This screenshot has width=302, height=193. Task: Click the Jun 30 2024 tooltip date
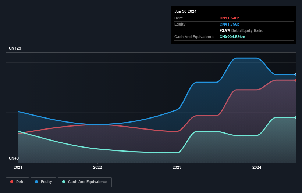click(x=185, y=11)
